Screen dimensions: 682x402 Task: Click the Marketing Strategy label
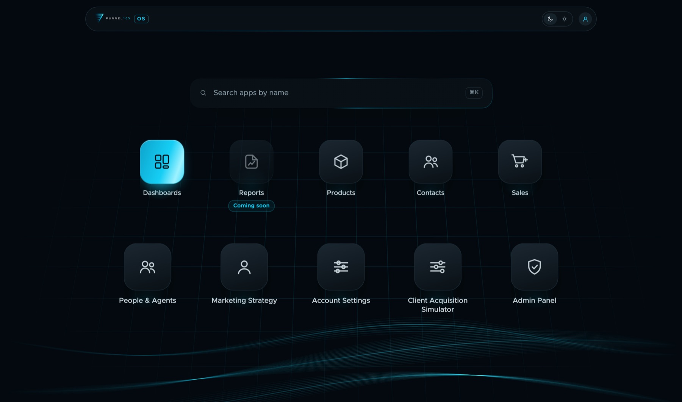pos(244,301)
